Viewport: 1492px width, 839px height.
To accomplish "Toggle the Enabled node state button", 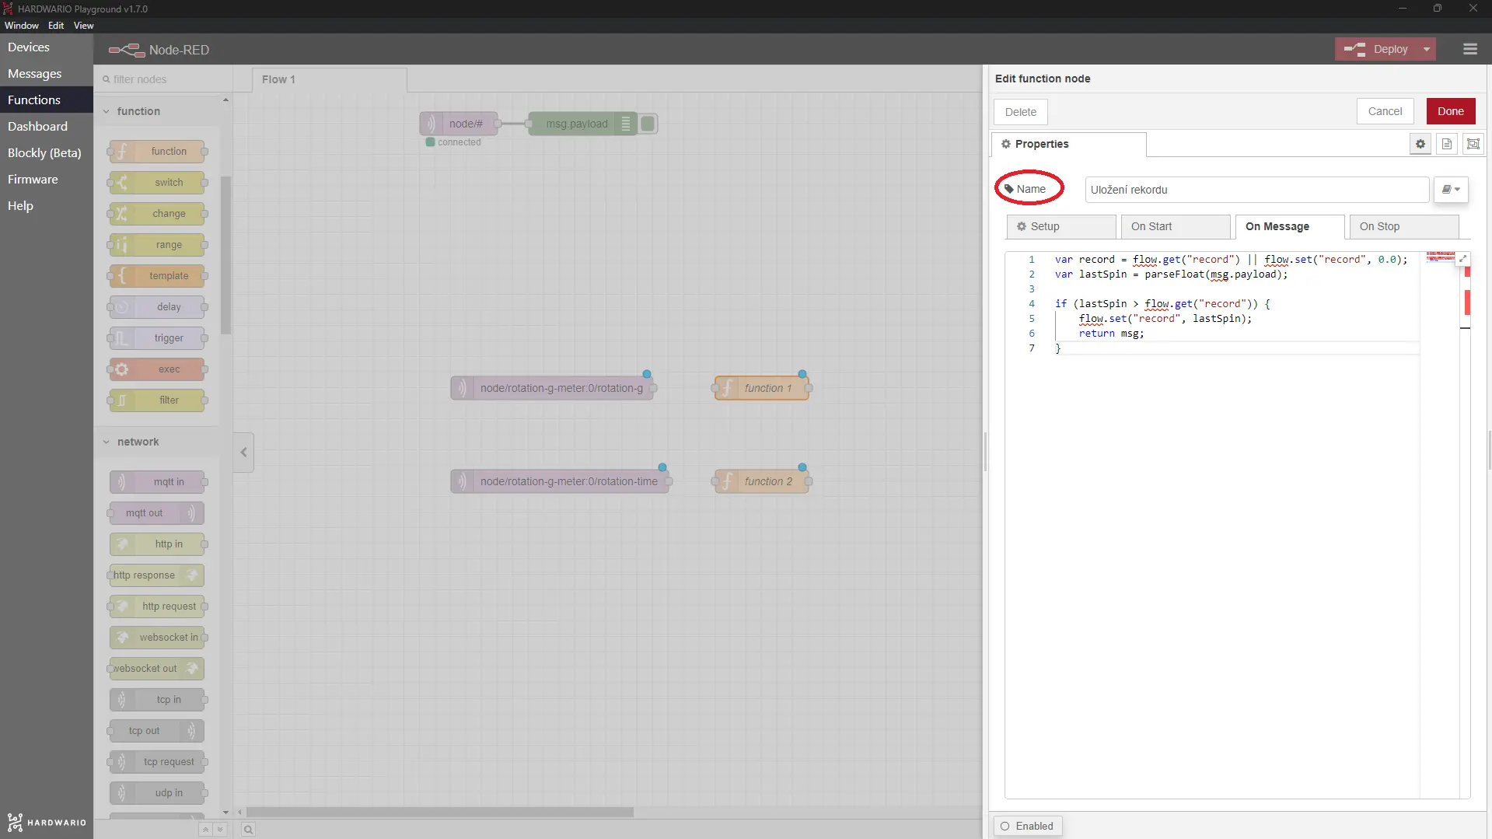I will coord(1027,826).
